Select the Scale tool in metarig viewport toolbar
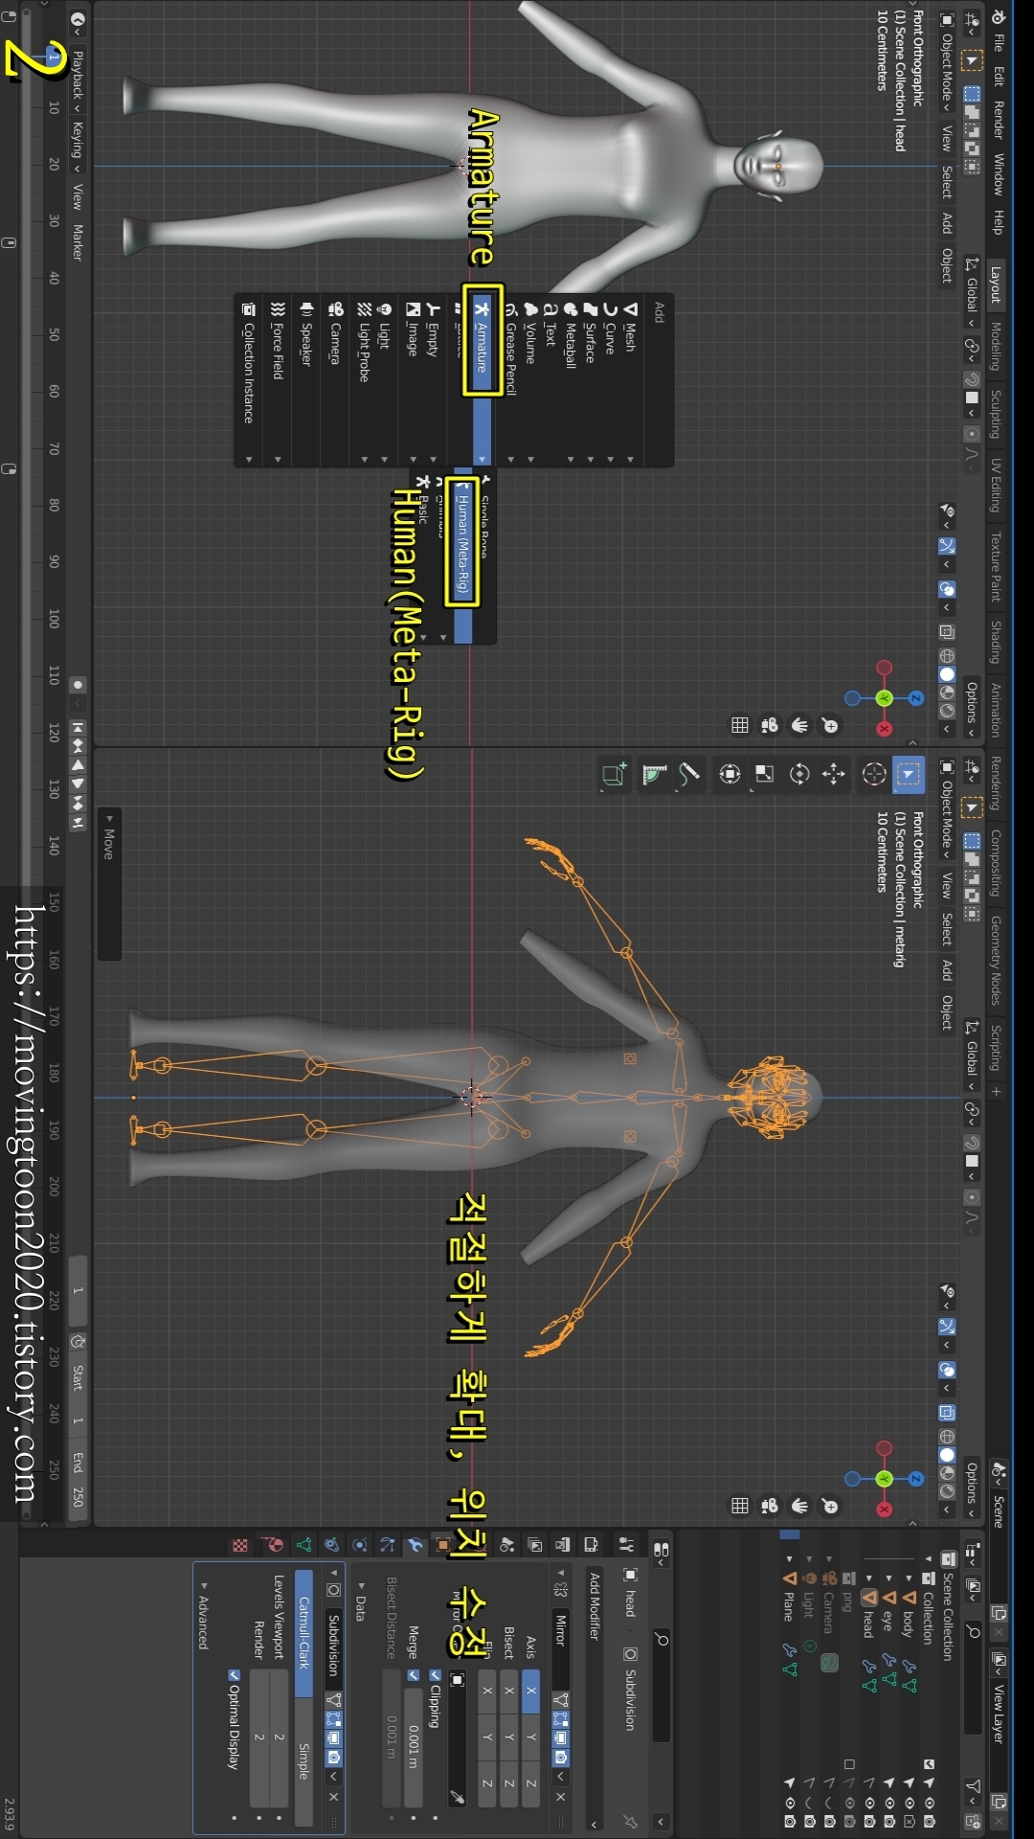Image resolution: width=1034 pixels, height=1839 pixels. point(765,774)
